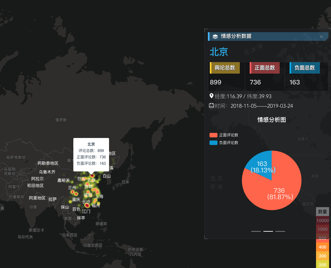
Task: Click the 数量 legend header
Action: pyautogui.click(x=322, y=212)
